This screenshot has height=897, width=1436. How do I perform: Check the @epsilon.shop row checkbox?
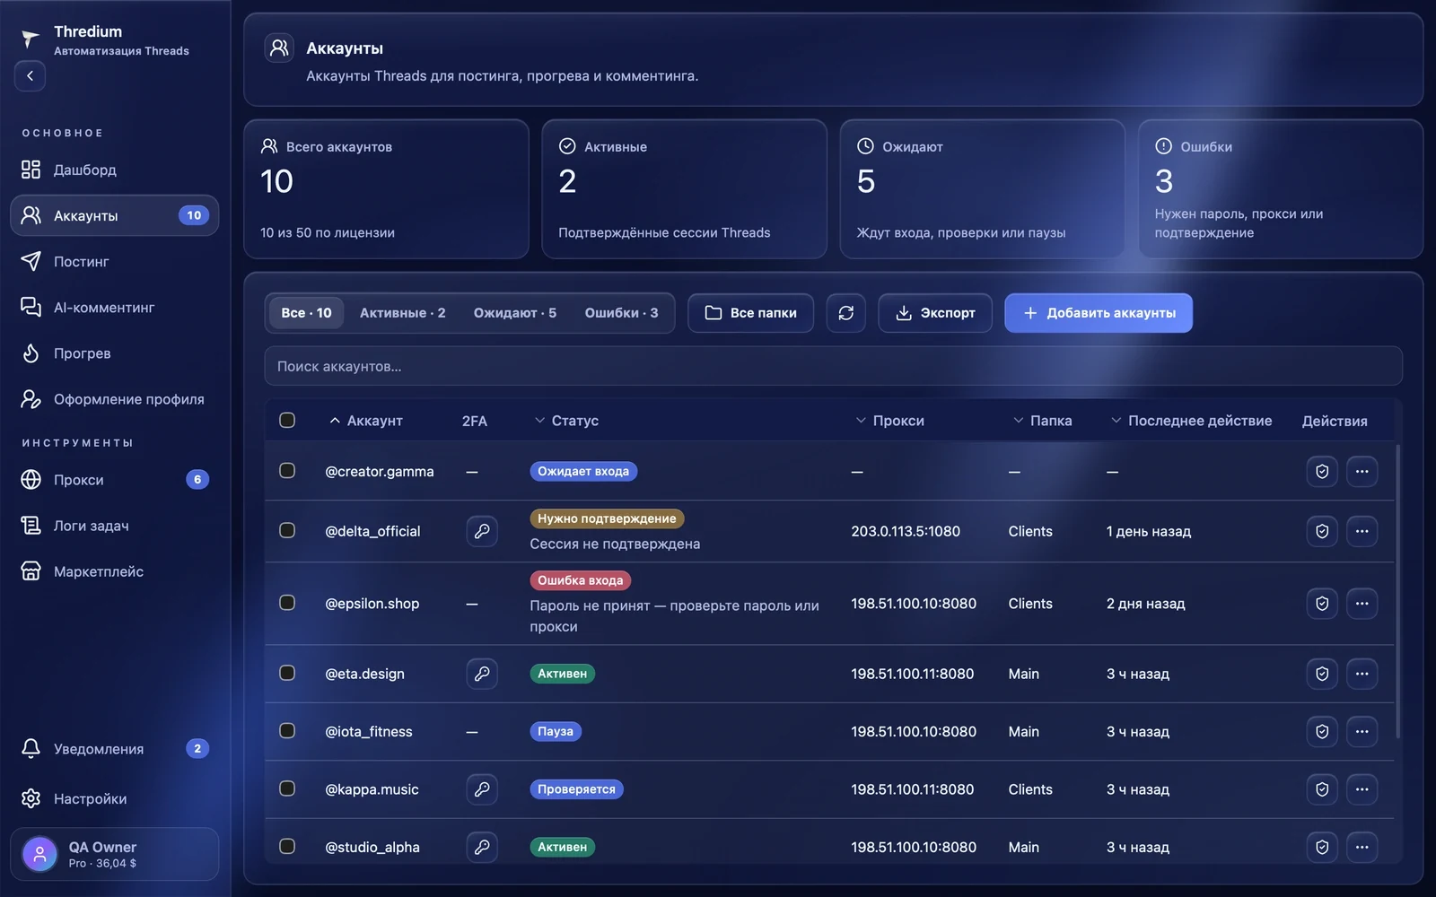point(287,603)
